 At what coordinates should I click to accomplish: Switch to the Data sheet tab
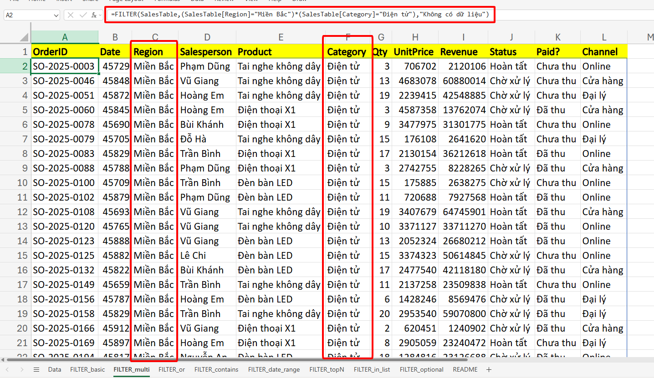pyautogui.click(x=55, y=370)
